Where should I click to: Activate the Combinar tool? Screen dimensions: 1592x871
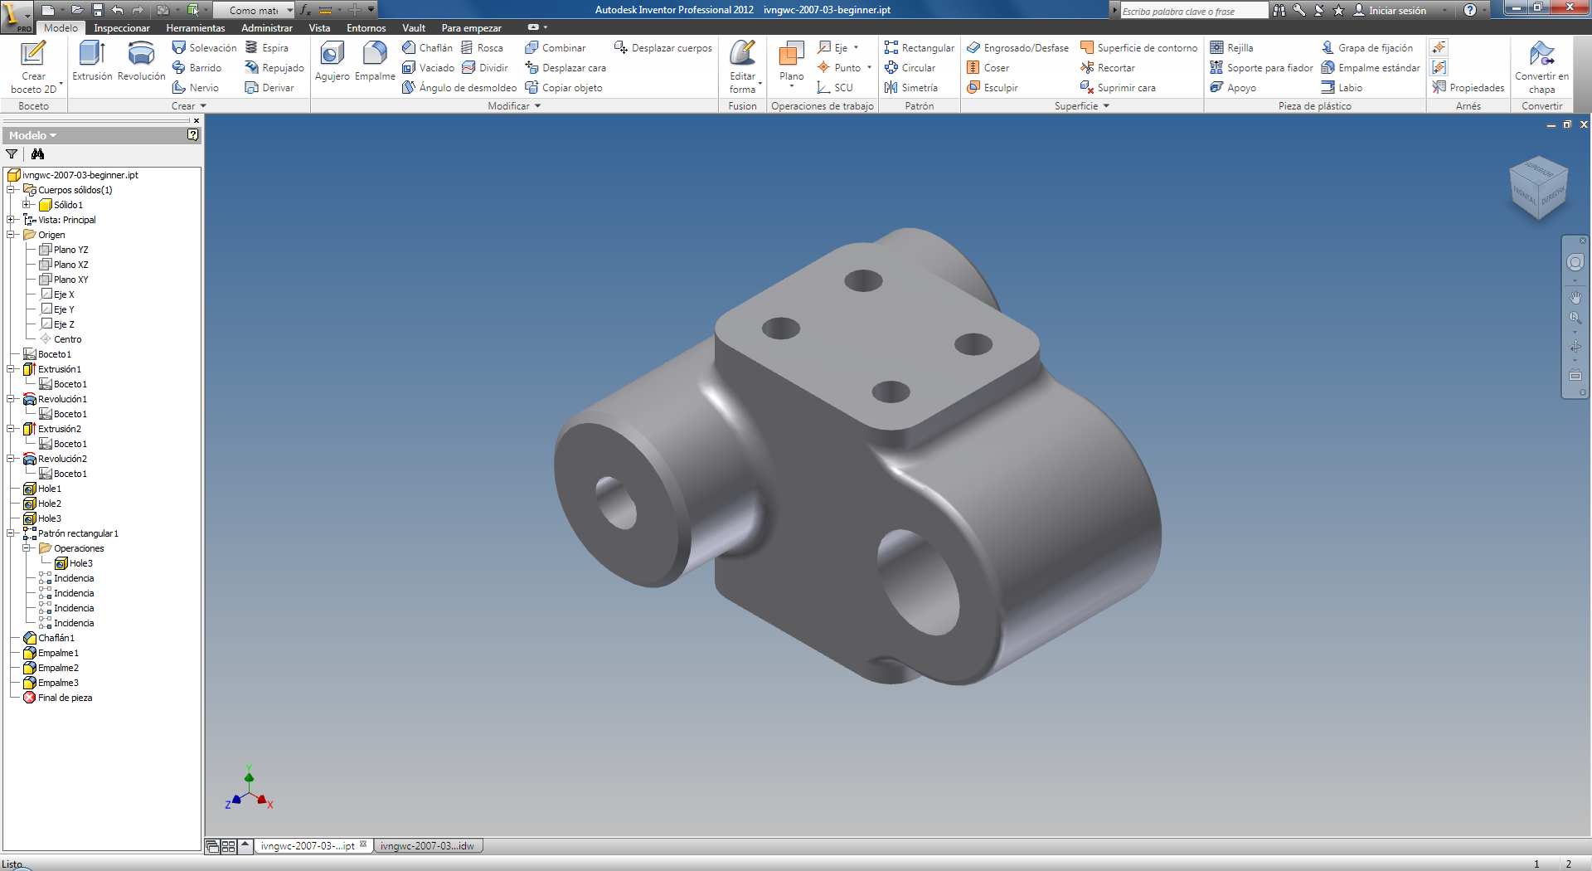point(555,48)
